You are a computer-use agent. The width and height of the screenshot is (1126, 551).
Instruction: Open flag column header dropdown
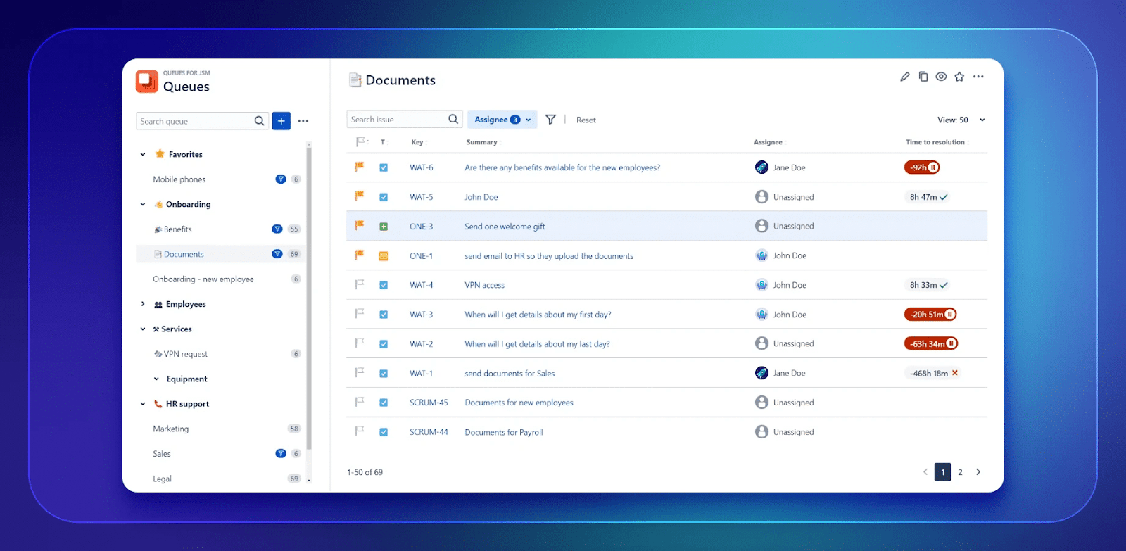click(362, 141)
